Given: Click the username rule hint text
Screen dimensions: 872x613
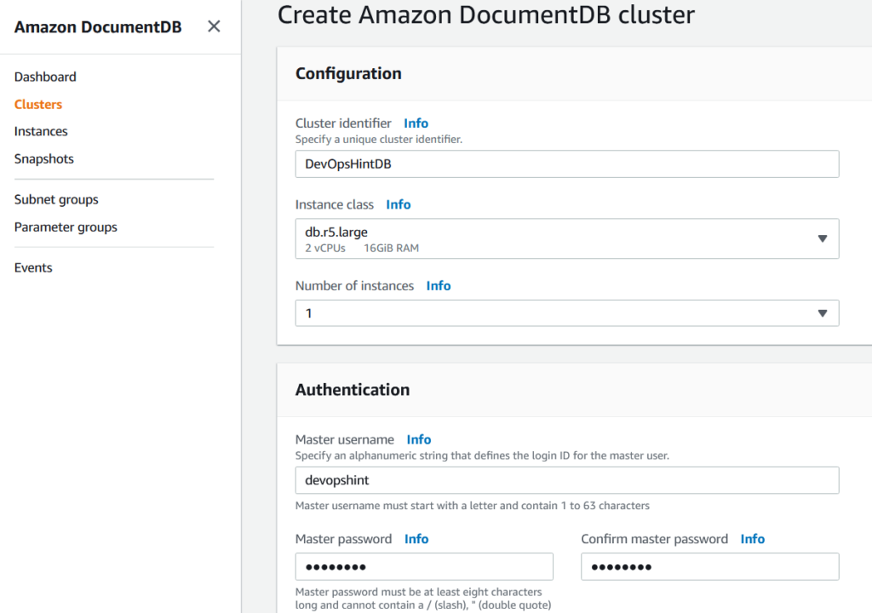Looking at the screenshot, I should click(x=472, y=506).
